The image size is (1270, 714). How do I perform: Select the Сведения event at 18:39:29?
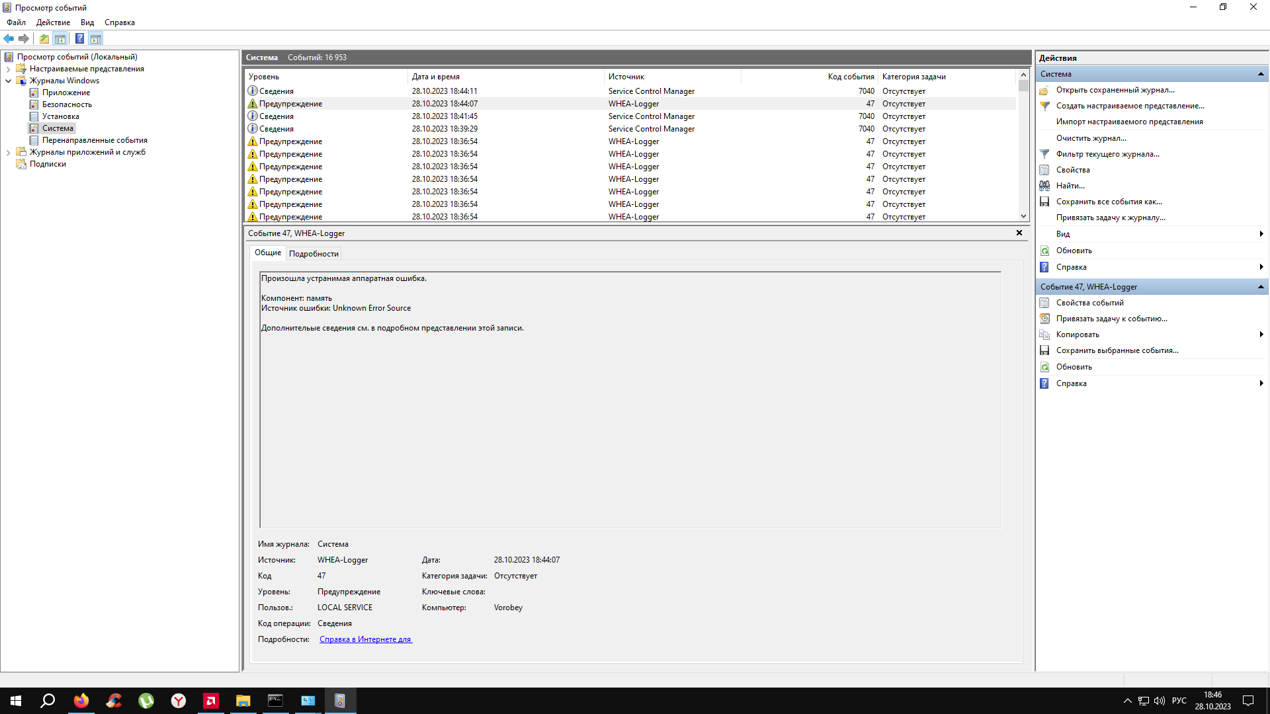point(630,129)
